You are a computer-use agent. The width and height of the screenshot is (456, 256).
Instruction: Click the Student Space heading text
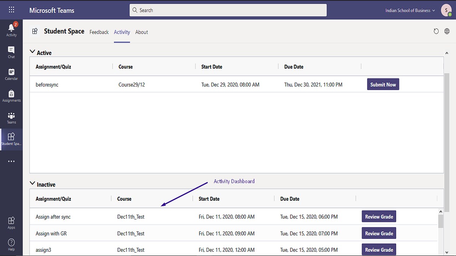point(64,31)
